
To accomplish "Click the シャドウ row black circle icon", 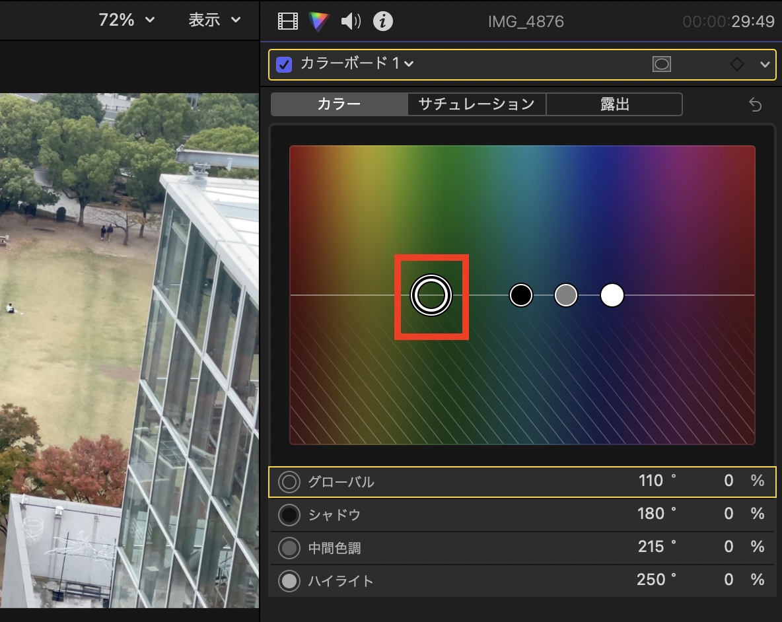I will coord(289,515).
